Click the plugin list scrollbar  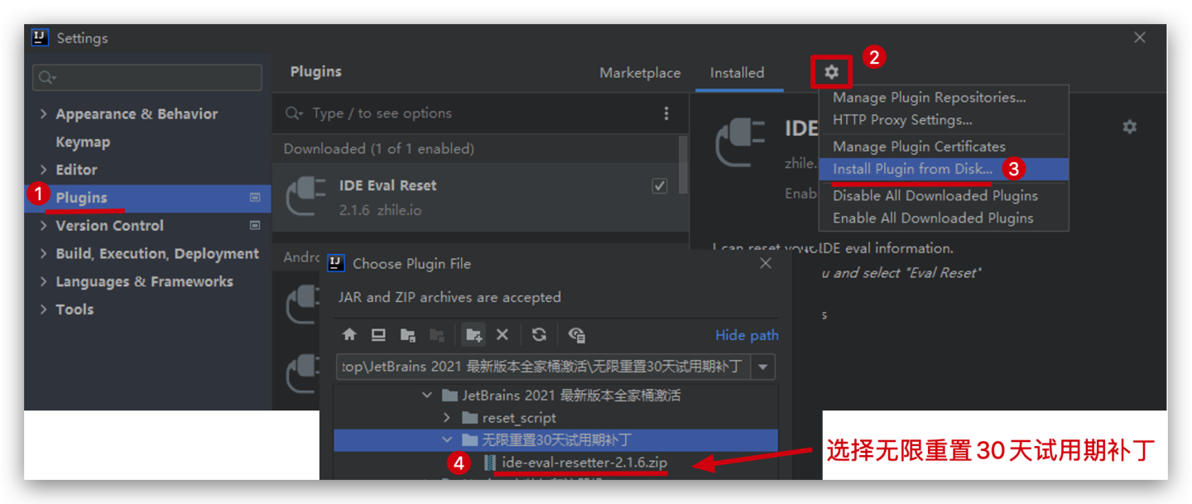tap(684, 166)
